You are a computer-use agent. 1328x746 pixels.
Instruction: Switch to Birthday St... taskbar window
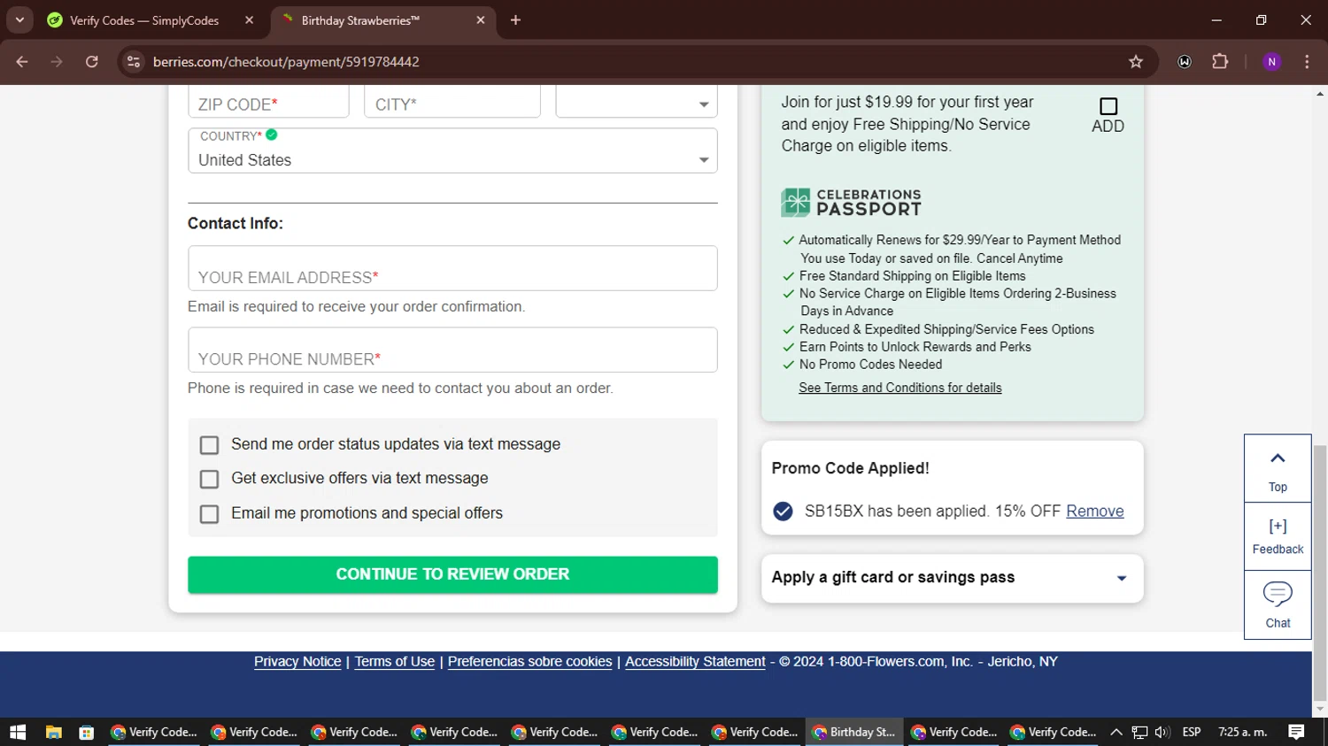(x=855, y=732)
